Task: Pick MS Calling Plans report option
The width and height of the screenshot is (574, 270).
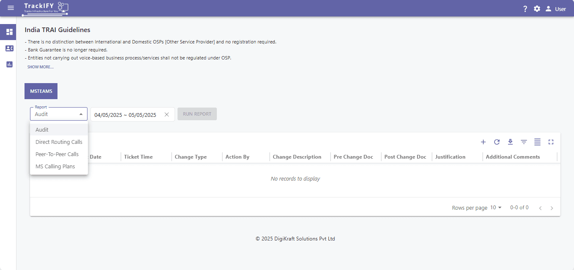Action: [x=59, y=167]
